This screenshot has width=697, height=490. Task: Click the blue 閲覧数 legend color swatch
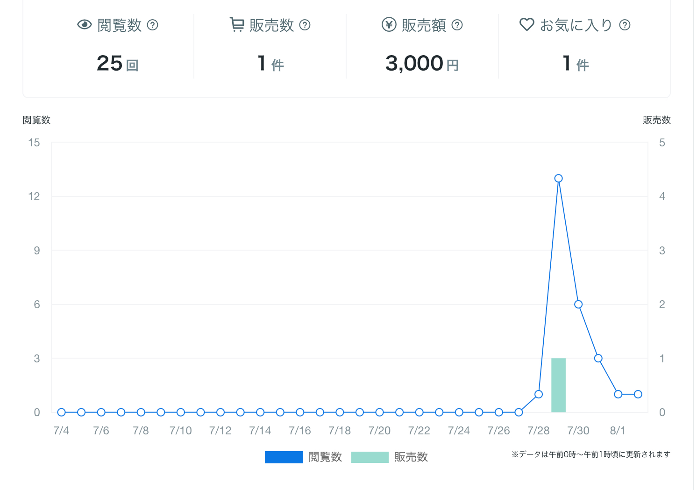coord(284,457)
